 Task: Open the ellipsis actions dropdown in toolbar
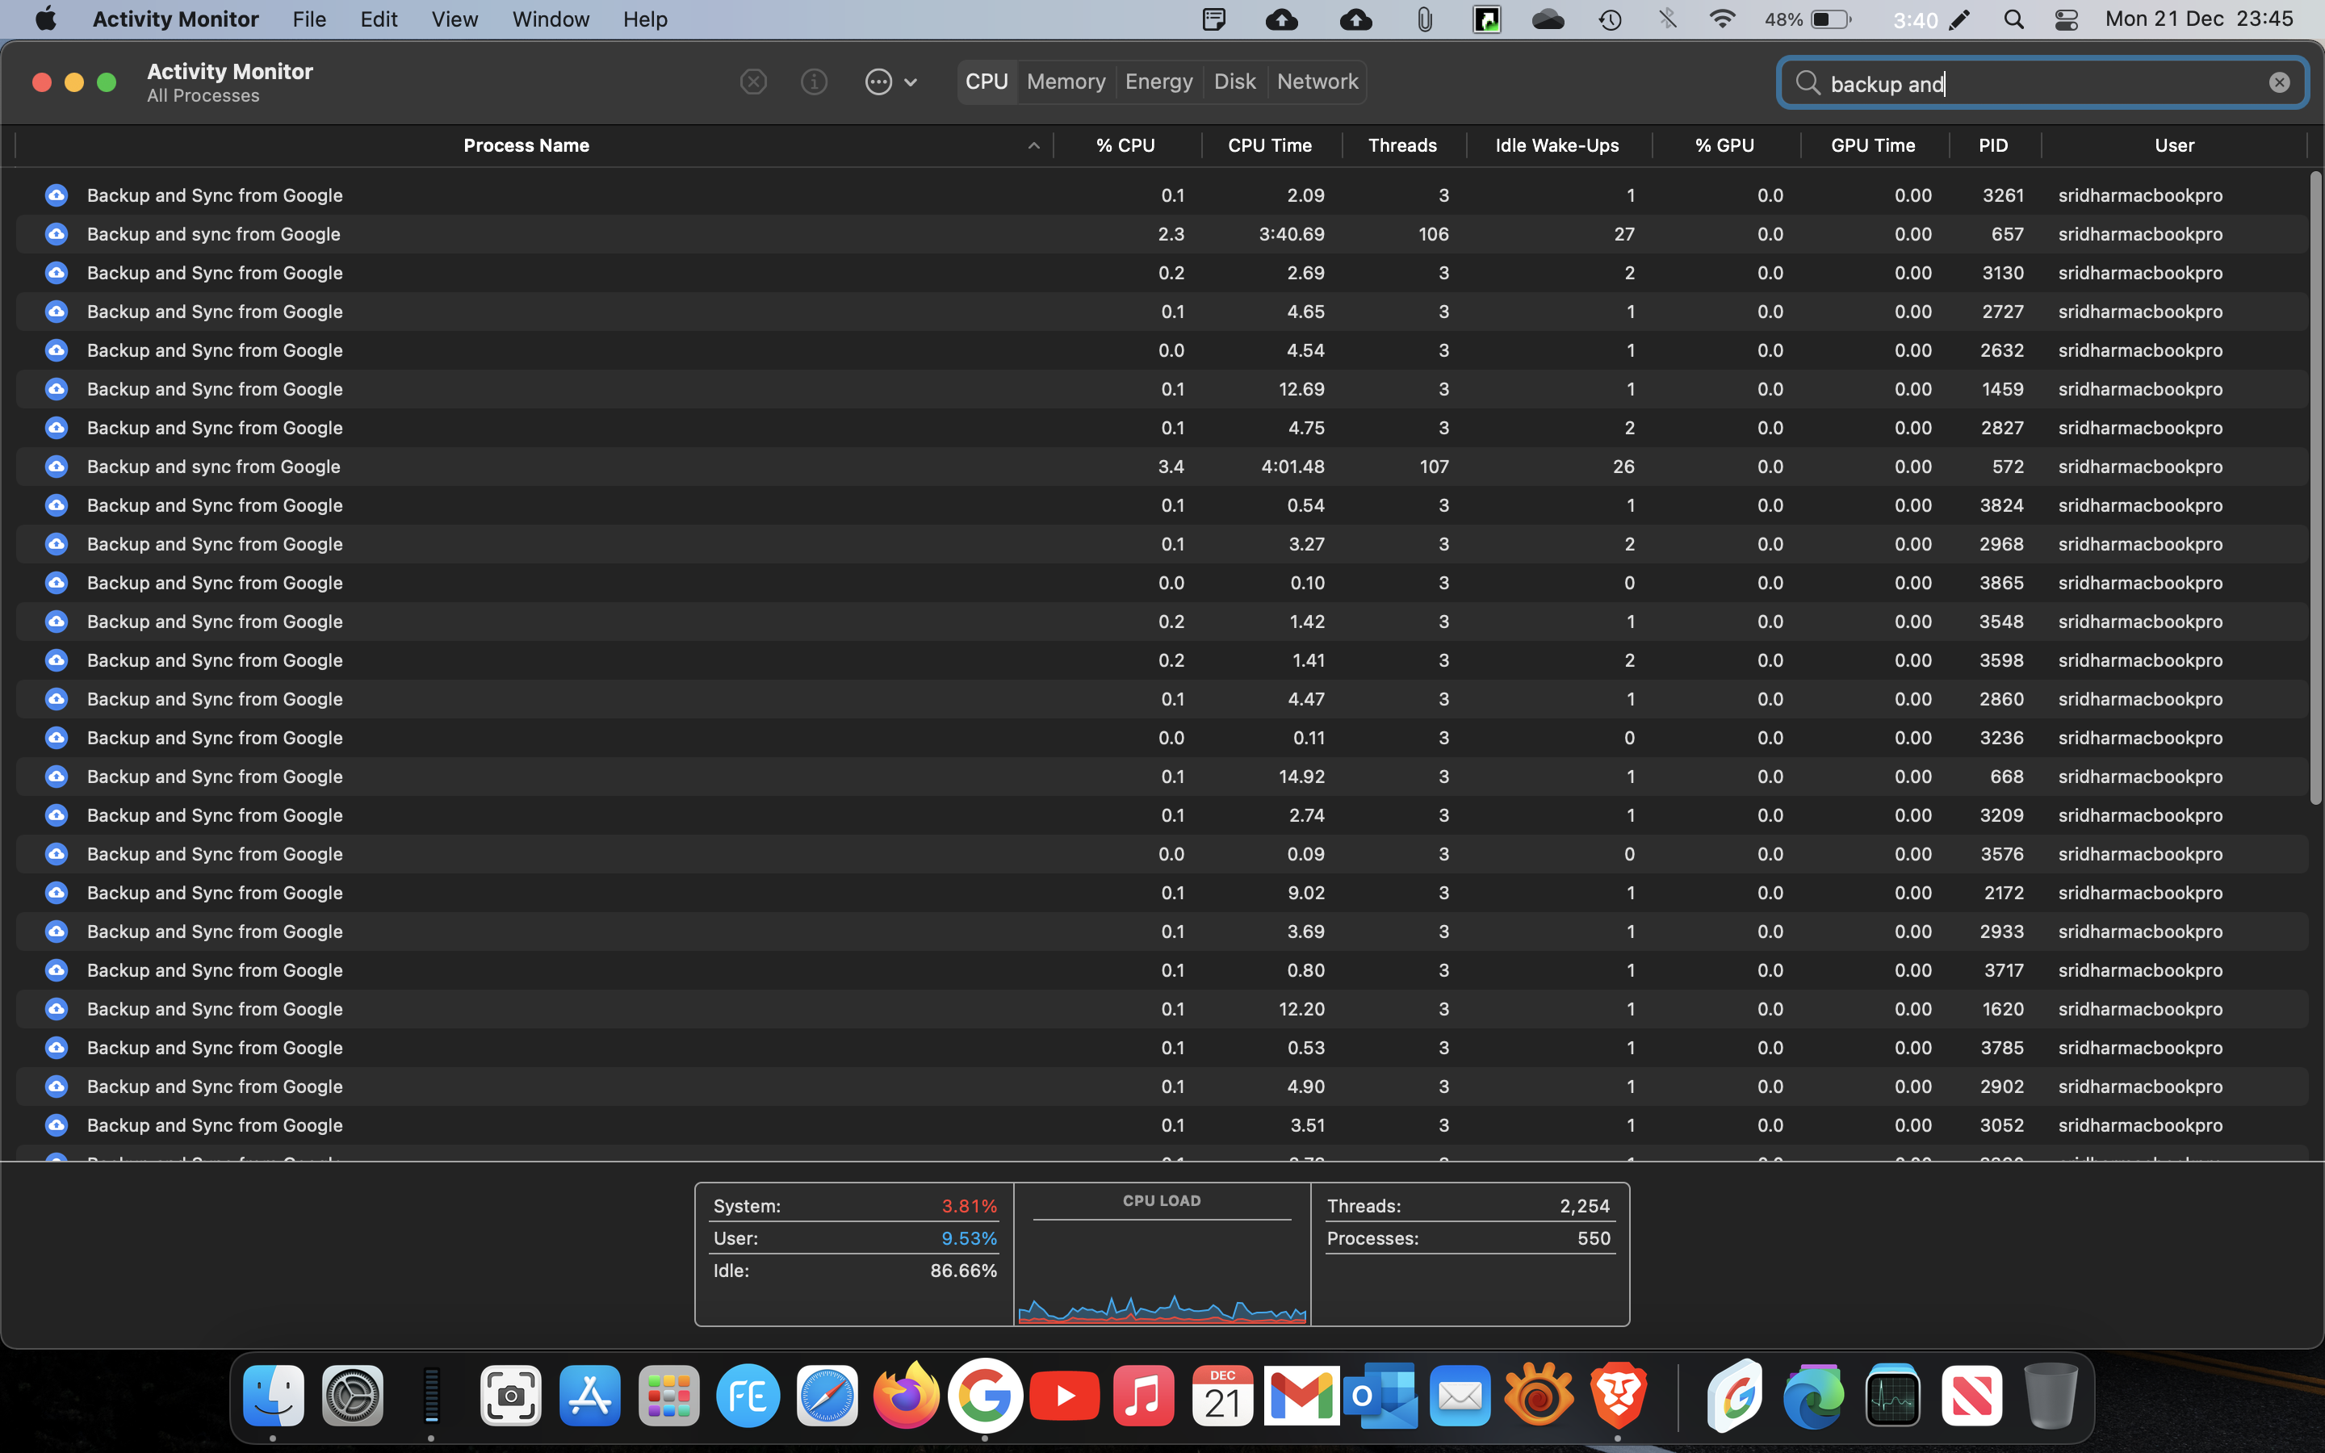890,82
